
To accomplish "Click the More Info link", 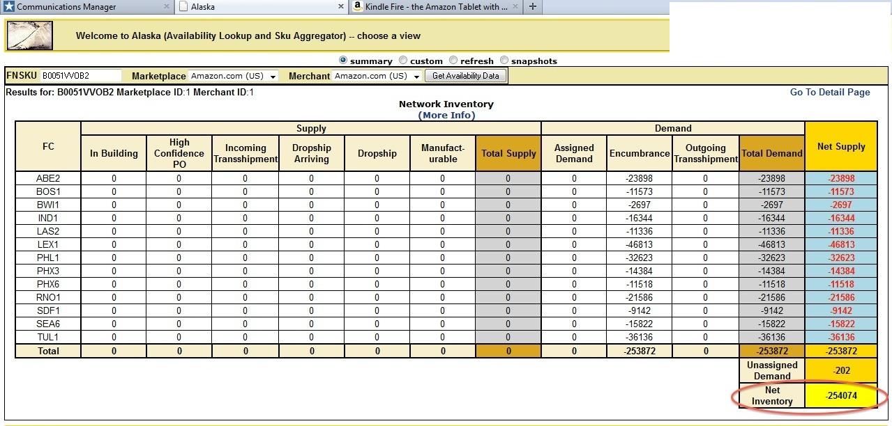I will tap(446, 116).
